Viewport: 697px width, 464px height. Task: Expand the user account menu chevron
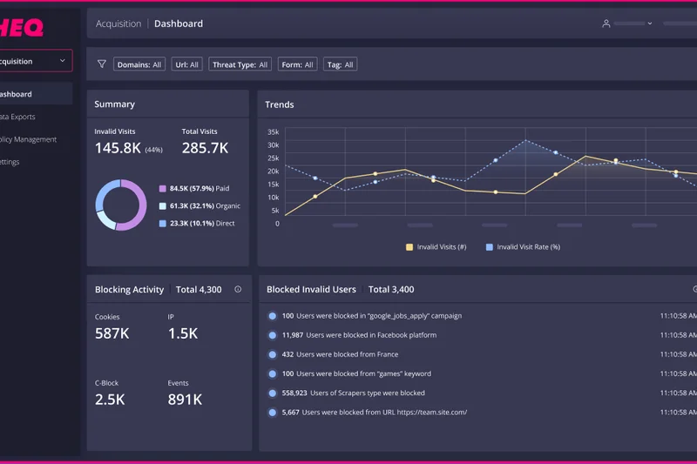[650, 24]
